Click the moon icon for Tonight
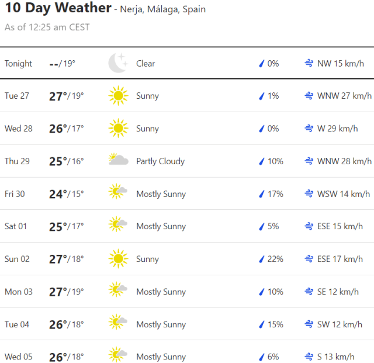This screenshot has height=363, width=374. tap(117, 63)
